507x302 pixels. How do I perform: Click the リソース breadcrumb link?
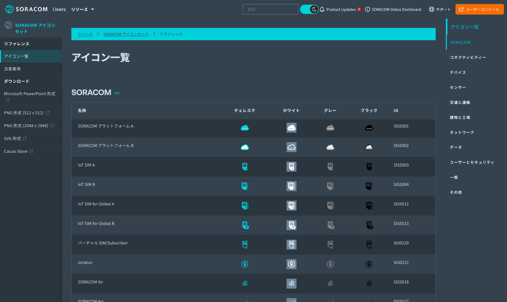[85, 34]
